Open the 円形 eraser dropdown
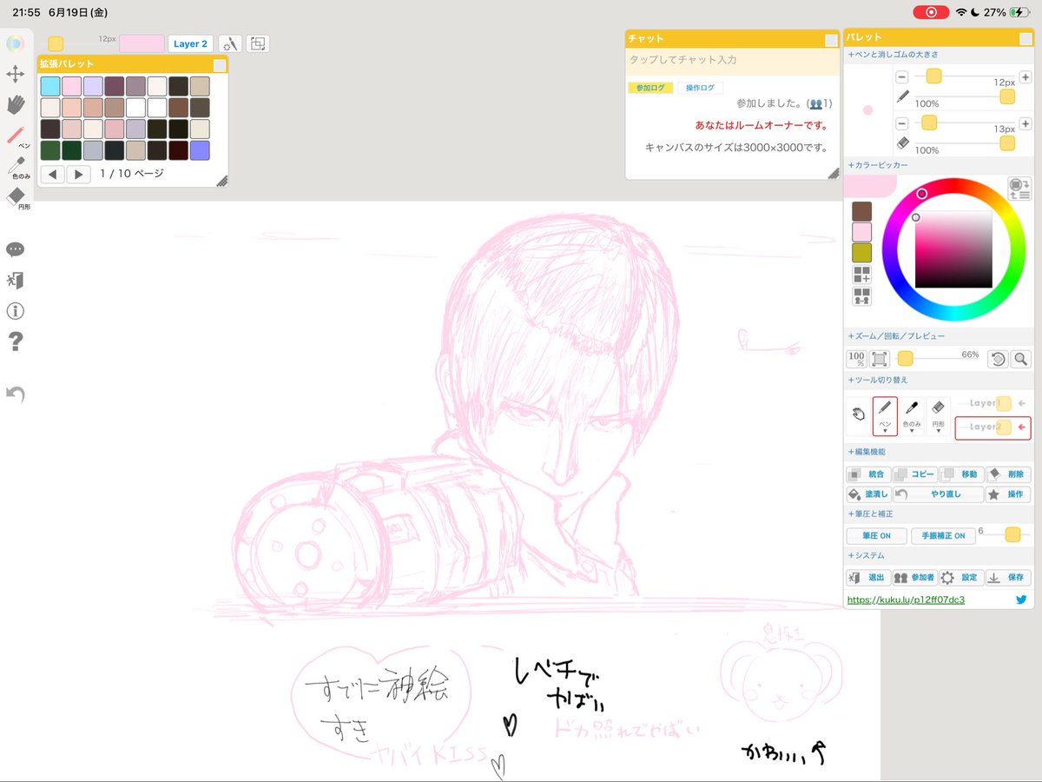 click(938, 416)
